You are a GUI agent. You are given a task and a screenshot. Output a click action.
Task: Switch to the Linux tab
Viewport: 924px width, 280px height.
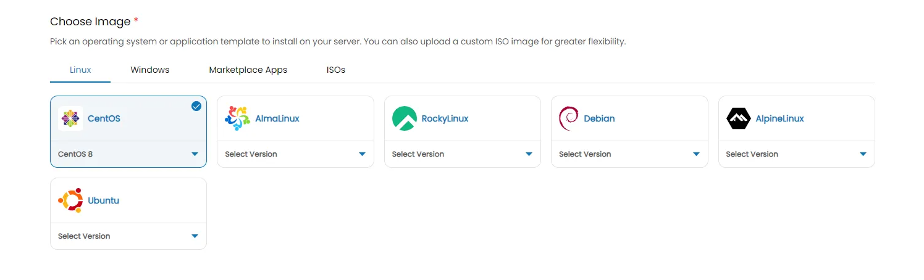point(80,70)
